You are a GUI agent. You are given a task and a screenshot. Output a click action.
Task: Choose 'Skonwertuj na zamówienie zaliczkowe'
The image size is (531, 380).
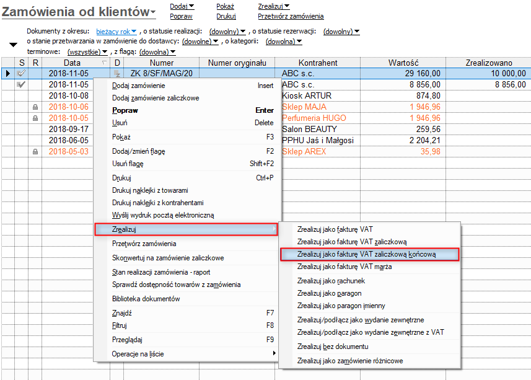(x=187, y=258)
